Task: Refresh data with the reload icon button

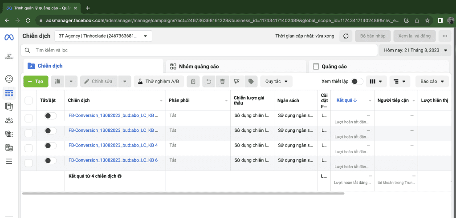Action: pyautogui.click(x=346, y=36)
